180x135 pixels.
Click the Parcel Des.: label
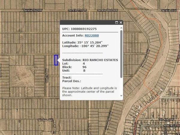point(72,81)
